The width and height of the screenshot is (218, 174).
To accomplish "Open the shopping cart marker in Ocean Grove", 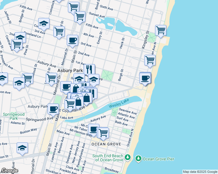I will pos(103,133).
